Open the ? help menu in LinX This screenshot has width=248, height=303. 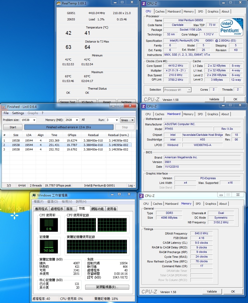coord(42,113)
